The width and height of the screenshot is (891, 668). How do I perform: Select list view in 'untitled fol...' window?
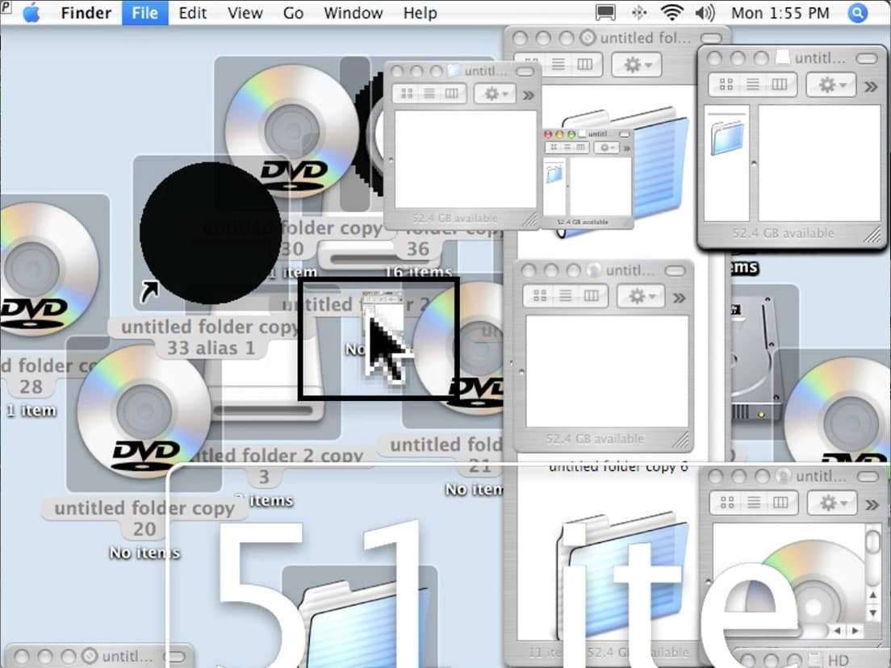click(558, 64)
